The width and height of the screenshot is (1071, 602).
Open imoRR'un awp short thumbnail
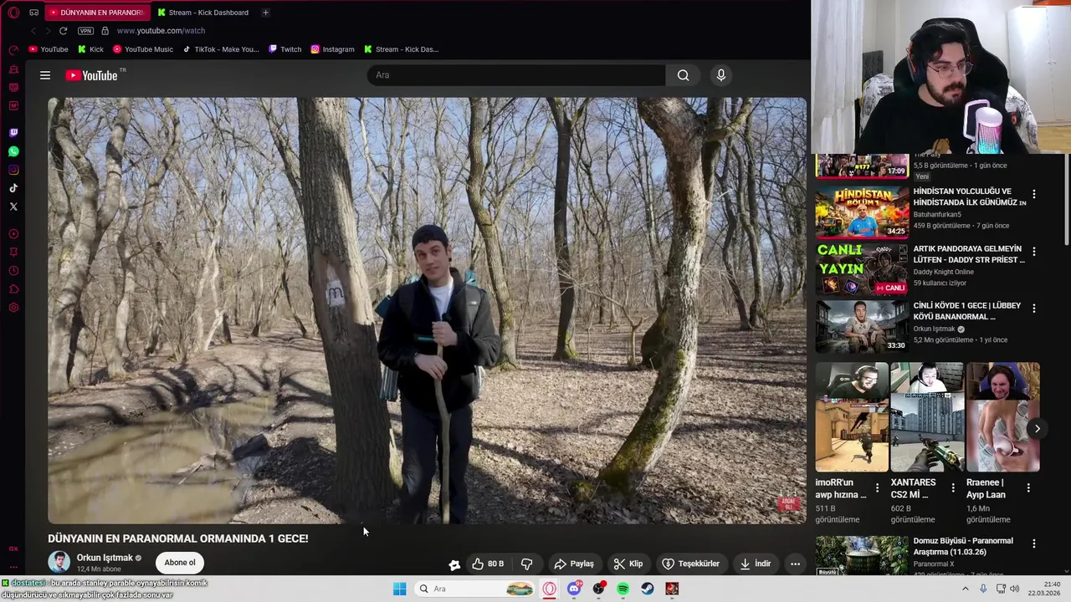tap(852, 417)
